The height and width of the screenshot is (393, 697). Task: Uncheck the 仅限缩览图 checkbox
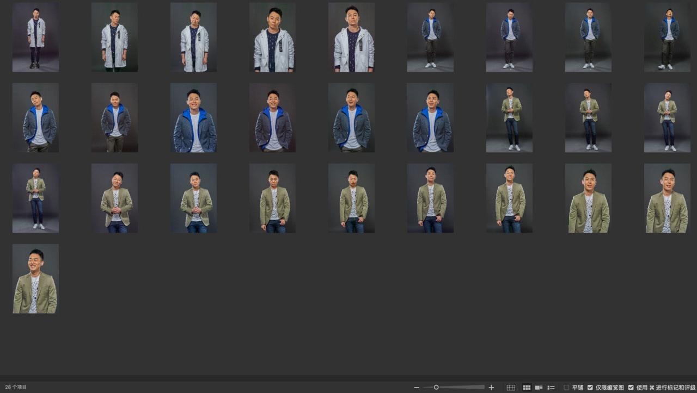pos(590,388)
